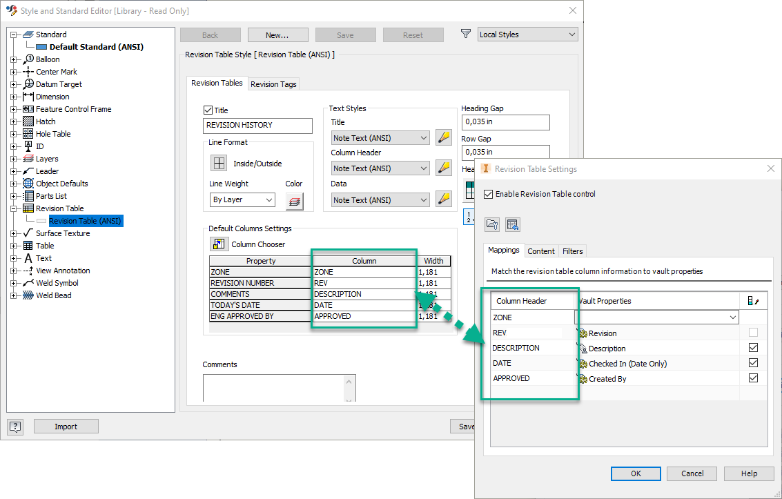Click the Data text style pencil icon
Viewport: 782px width, 499px height.
point(444,199)
